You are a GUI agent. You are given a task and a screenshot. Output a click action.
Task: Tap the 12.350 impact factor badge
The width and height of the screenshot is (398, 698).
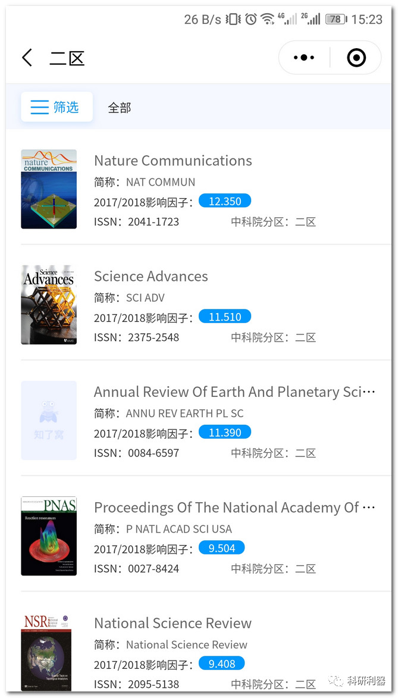pos(224,201)
